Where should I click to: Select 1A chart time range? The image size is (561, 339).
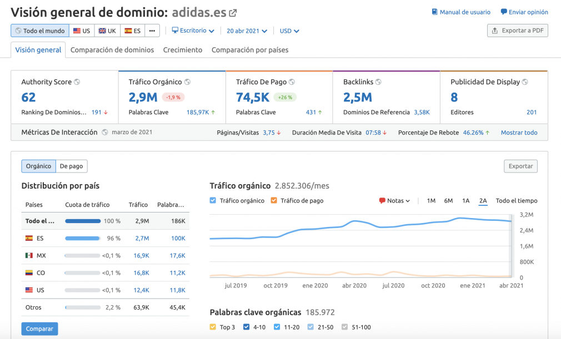(465, 201)
